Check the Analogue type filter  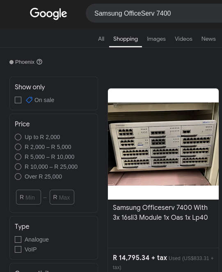18,239
